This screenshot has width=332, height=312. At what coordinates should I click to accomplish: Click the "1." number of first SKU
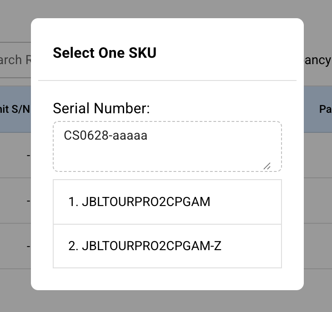(x=73, y=202)
